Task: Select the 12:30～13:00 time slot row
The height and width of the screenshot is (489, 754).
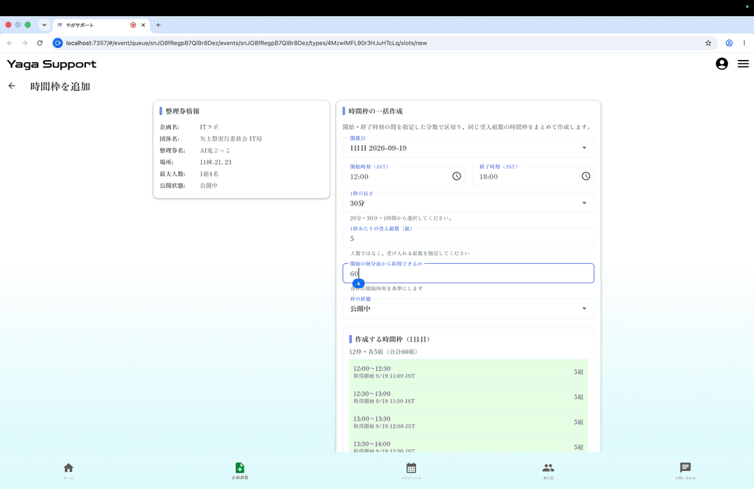Action: pos(468,397)
